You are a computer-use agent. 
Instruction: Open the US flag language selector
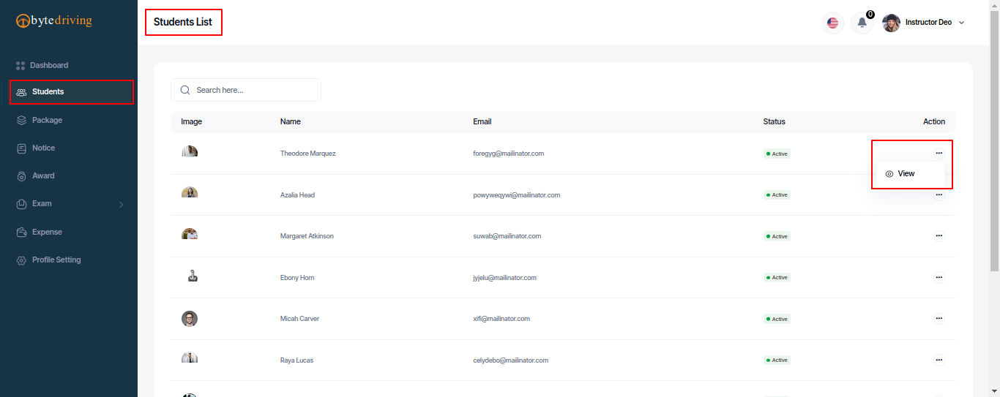tap(832, 23)
